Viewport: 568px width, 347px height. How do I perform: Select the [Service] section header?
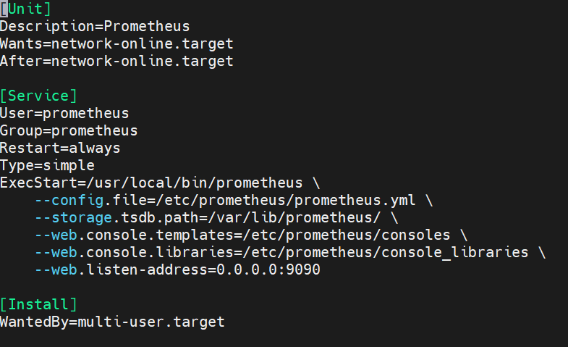[38, 96]
